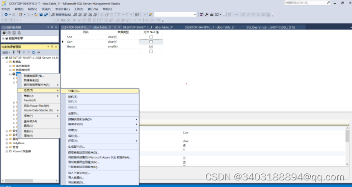Image resolution: width=352 pixels, height=187 pixels.
Task: Click the Copy toolbar icon
Action: [x=107, y=15]
